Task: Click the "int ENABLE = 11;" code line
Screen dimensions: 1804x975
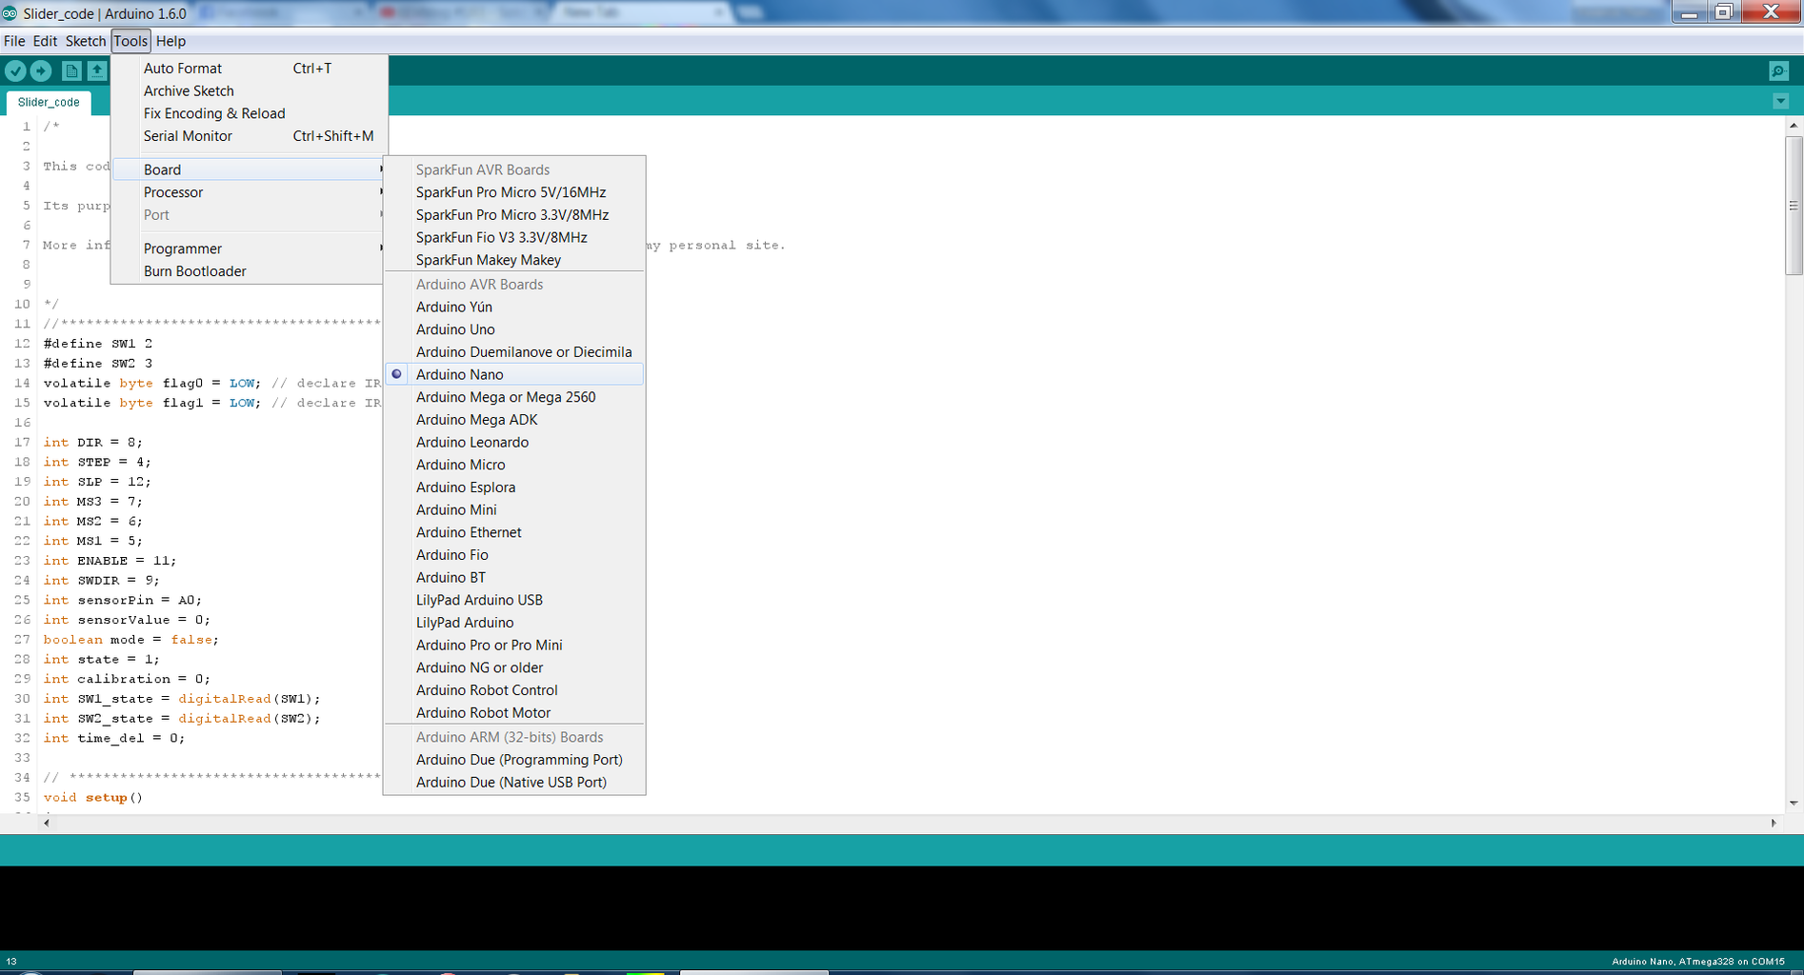Action: pos(110,561)
